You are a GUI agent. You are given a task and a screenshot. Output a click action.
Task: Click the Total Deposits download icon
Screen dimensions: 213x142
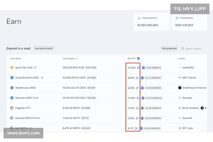(x=139, y=18)
